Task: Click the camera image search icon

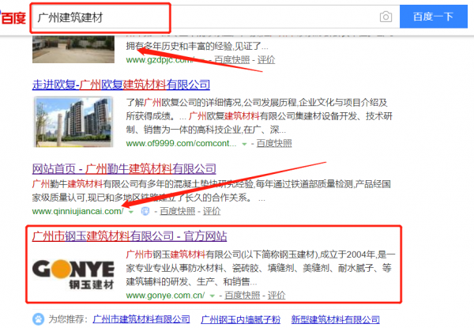Action: click(386, 17)
